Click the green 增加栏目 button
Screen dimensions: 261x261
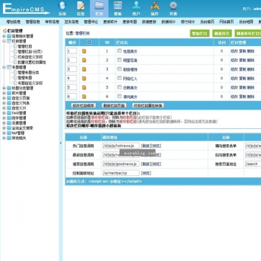[200, 33]
